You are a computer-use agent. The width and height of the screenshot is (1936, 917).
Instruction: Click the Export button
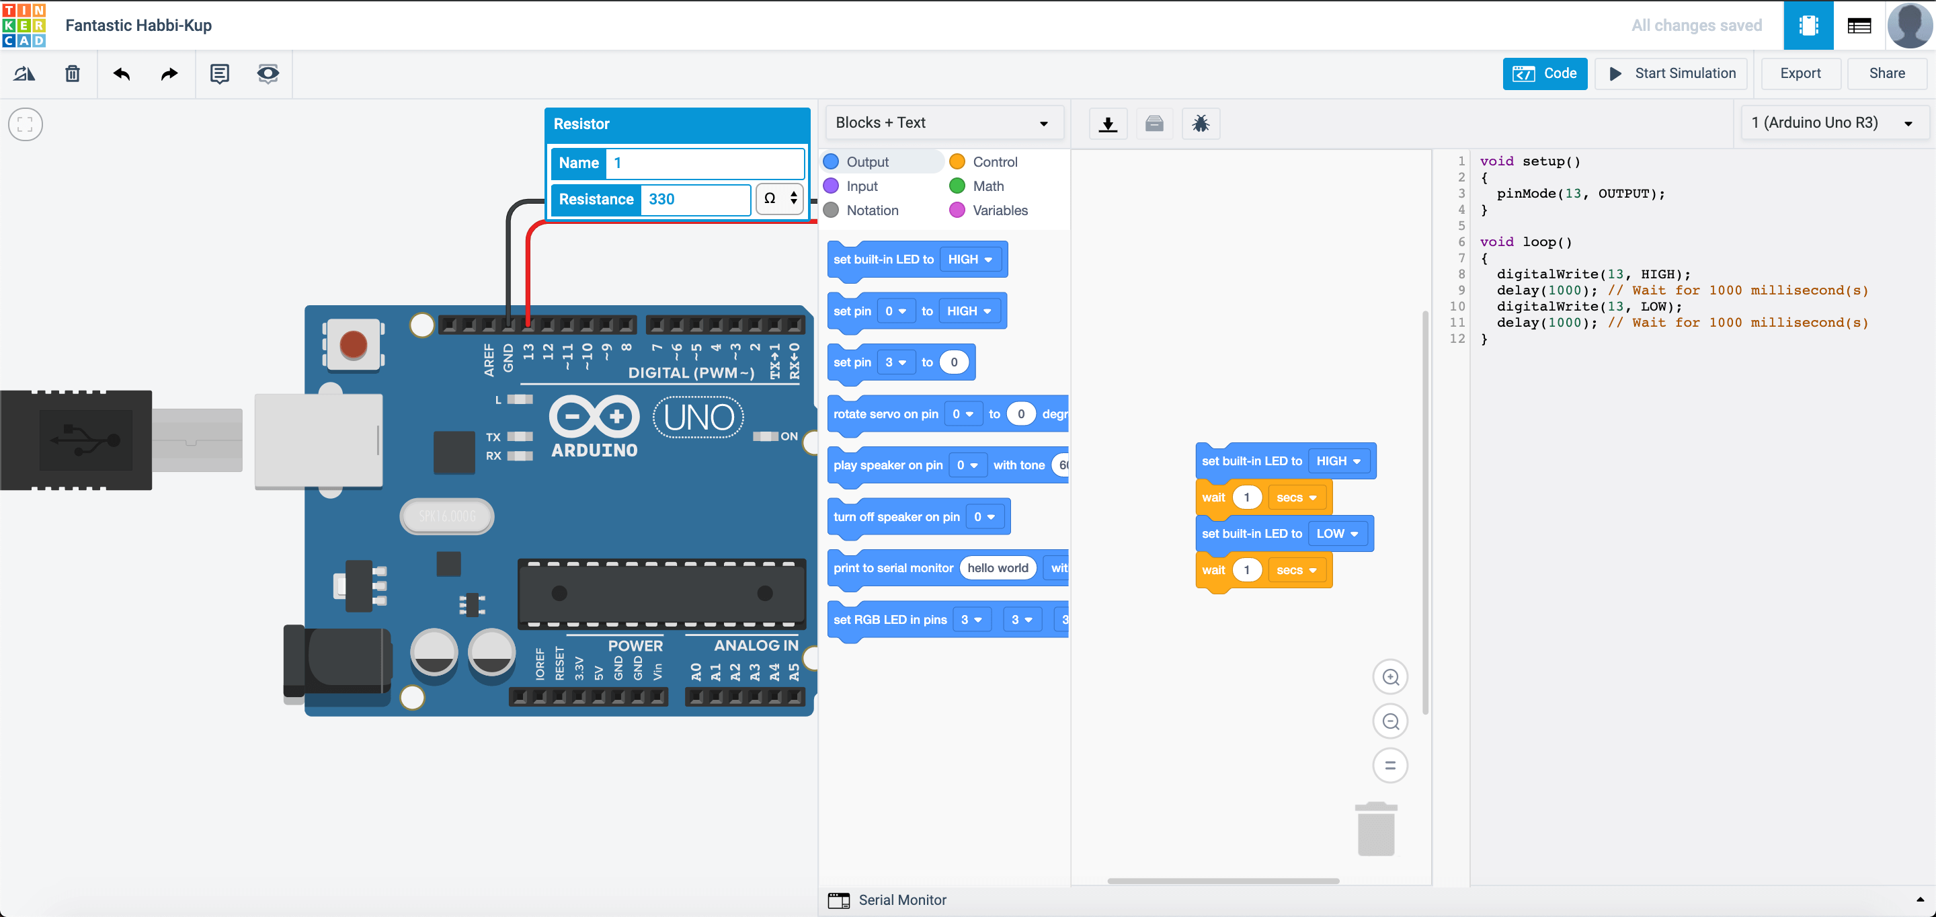click(1800, 74)
